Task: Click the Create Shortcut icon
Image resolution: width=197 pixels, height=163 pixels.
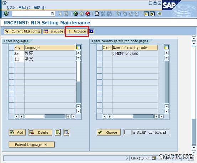Action: [x=152, y=14]
